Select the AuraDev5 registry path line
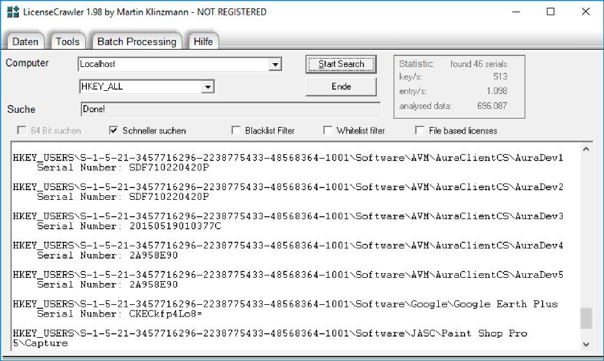This screenshot has width=604, height=361. [288, 275]
